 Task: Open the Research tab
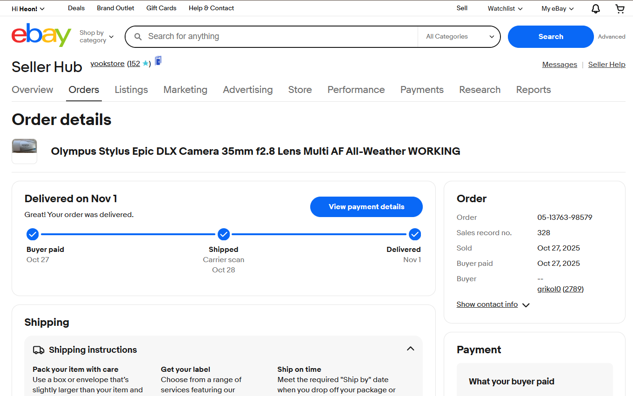(x=480, y=90)
